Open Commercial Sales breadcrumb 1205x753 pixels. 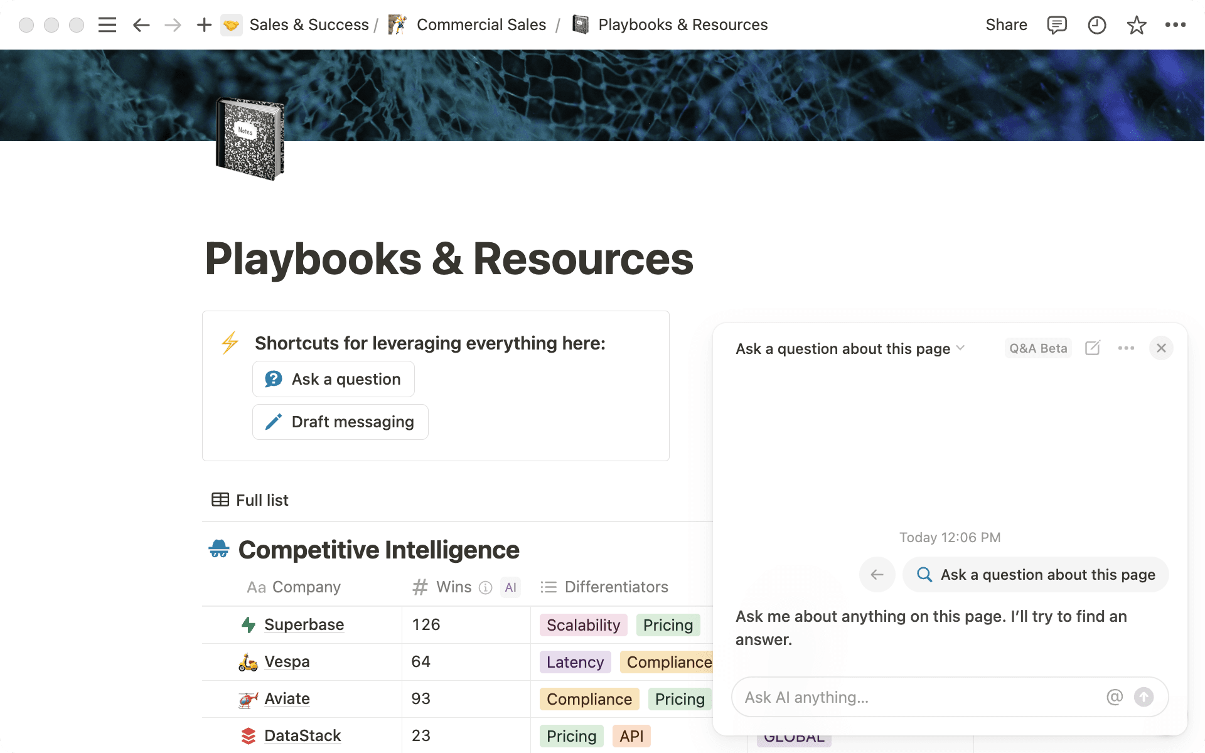(481, 25)
